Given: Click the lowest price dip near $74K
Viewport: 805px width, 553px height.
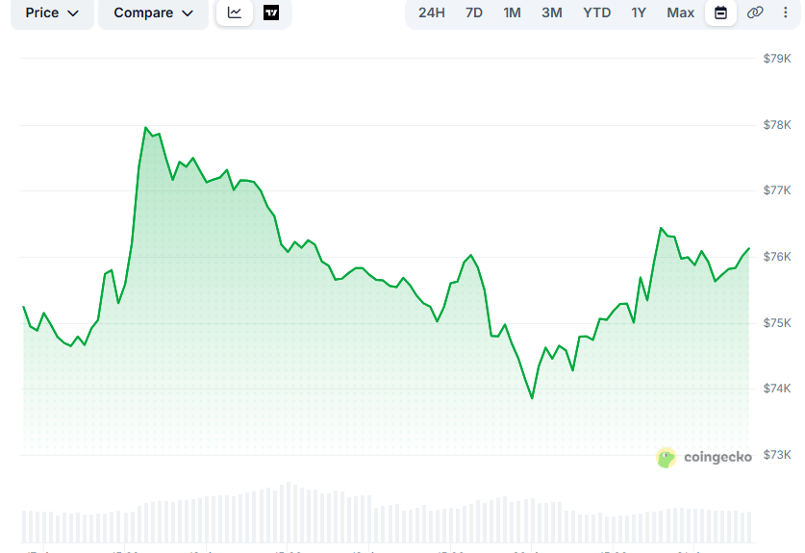Looking at the screenshot, I should pos(532,398).
